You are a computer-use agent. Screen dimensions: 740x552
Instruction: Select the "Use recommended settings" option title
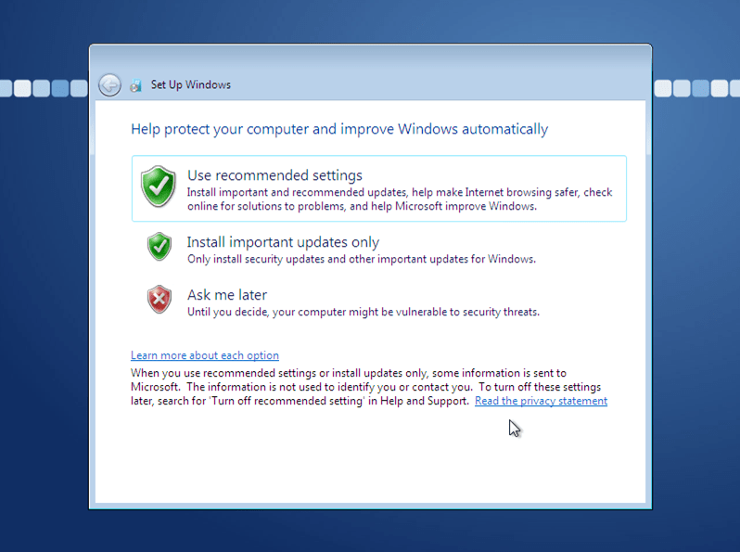[x=274, y=175]
